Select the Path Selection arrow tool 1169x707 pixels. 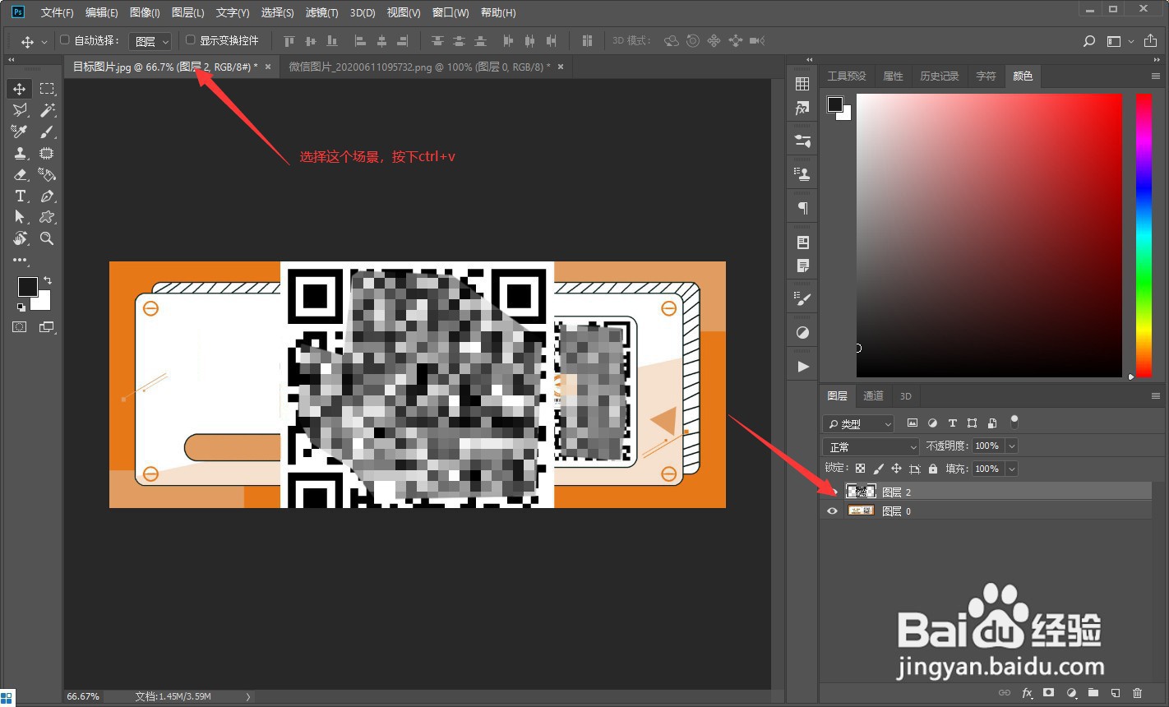20,217
